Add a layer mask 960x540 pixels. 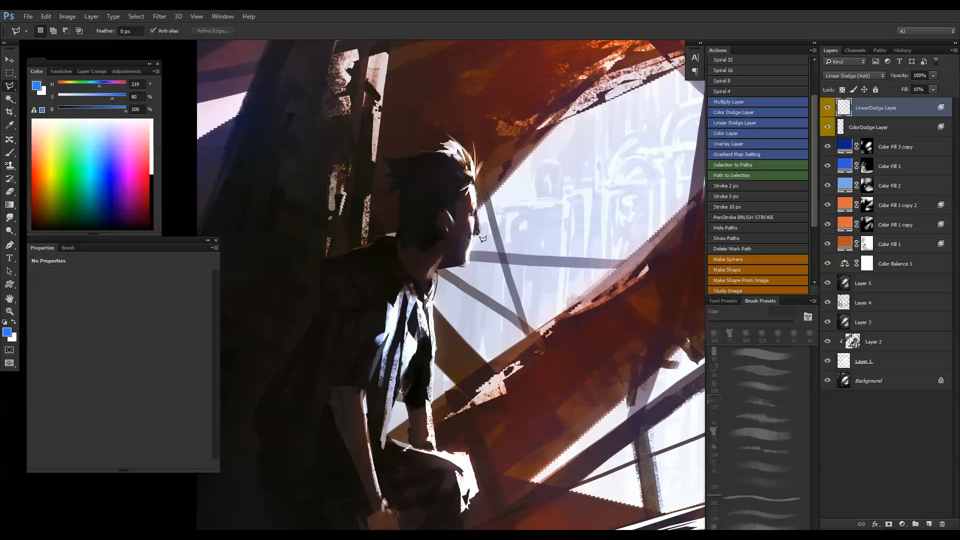[888, 524]
